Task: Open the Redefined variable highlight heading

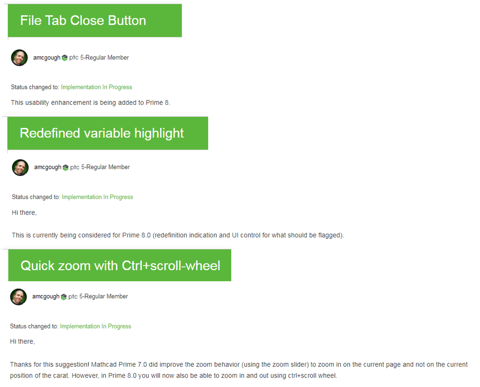Action: coord(102,133)
